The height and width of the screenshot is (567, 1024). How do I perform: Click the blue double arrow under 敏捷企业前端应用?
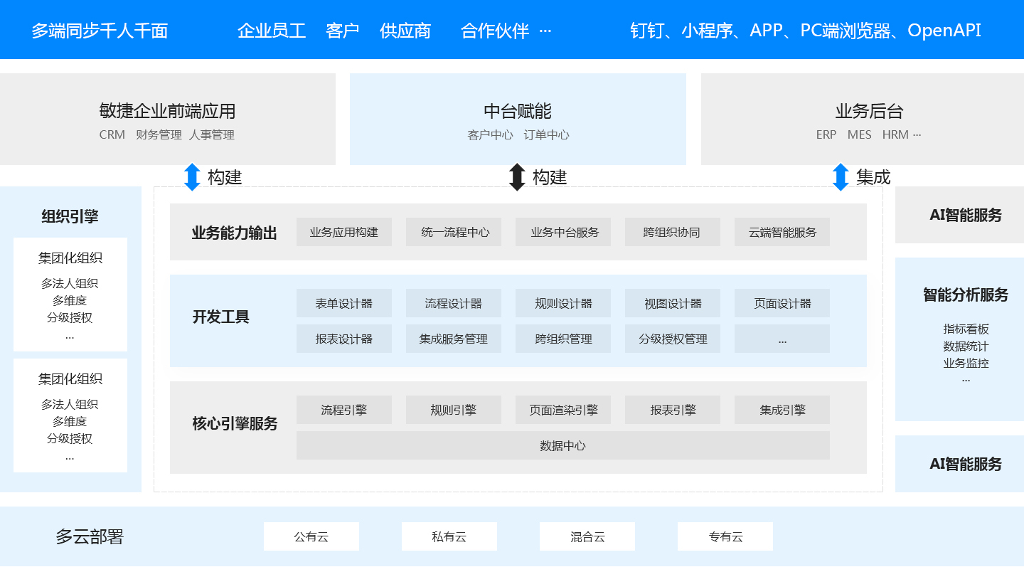coord(192,177)
